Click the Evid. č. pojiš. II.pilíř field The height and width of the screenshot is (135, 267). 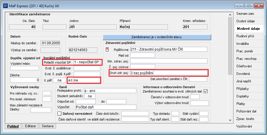coord(87,74)
